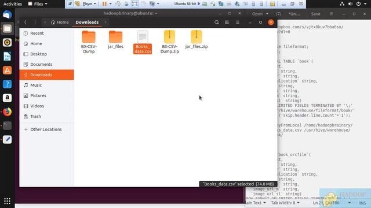This screenshot has height=208, width=371.
Task: Open Amazon from the dock
Action: [7, 98]
